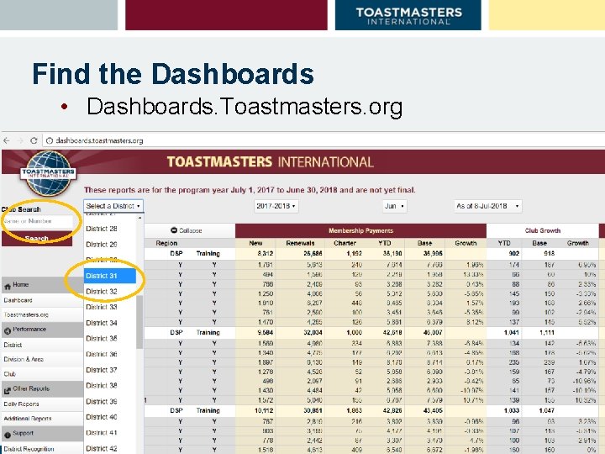
Task: Open the As of 8-Jul-2018 date dropdown
Action: tap(487, 206)
